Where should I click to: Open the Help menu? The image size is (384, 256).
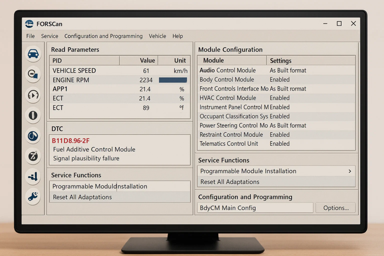177,36
